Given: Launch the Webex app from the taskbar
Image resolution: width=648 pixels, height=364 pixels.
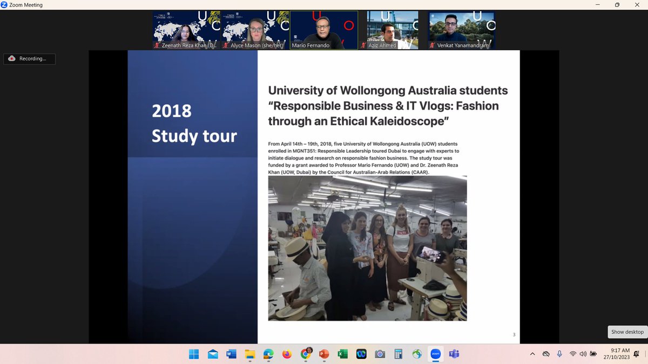Looking at the screenshot, I should click(360, 354).
